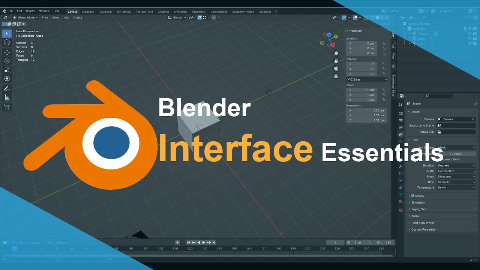
Task: Open the Object Data properties tab icon
Action: (400, 195)
